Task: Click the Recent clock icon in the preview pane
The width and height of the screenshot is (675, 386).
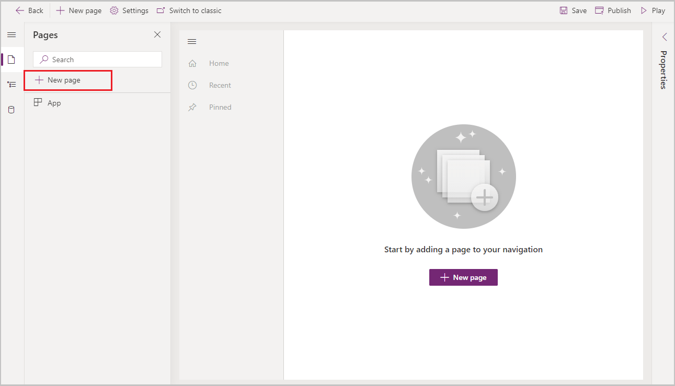Action: tap(192, 85)
